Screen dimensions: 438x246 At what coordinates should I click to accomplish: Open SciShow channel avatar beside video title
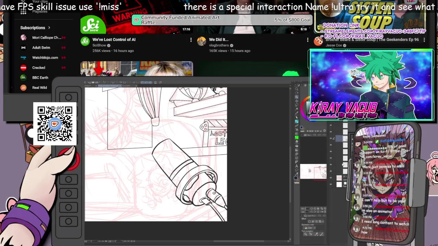pyautogui.click(x=85, y=42)
